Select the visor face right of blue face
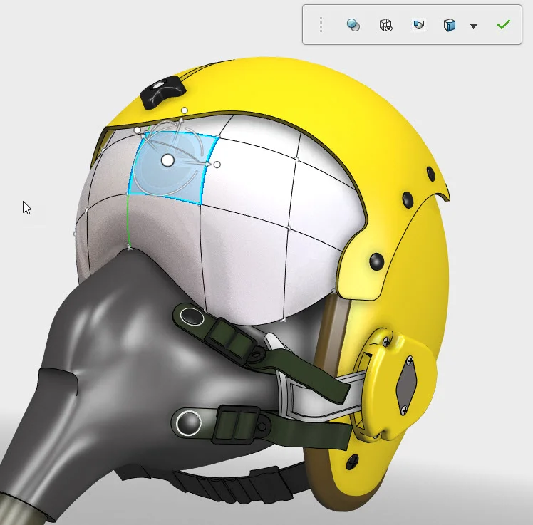The width and height of the screenshot is (533, 525). tap(253, 171)
